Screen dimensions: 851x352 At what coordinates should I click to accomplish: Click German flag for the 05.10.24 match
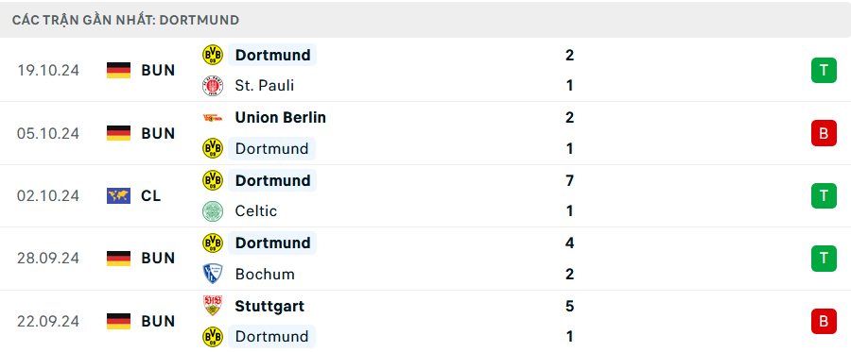tap(118, 133)
